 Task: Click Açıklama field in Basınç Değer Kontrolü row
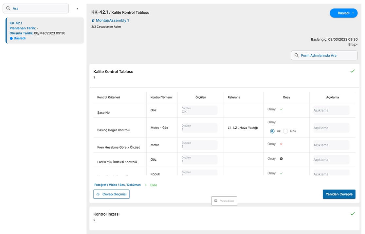(331, 128)
